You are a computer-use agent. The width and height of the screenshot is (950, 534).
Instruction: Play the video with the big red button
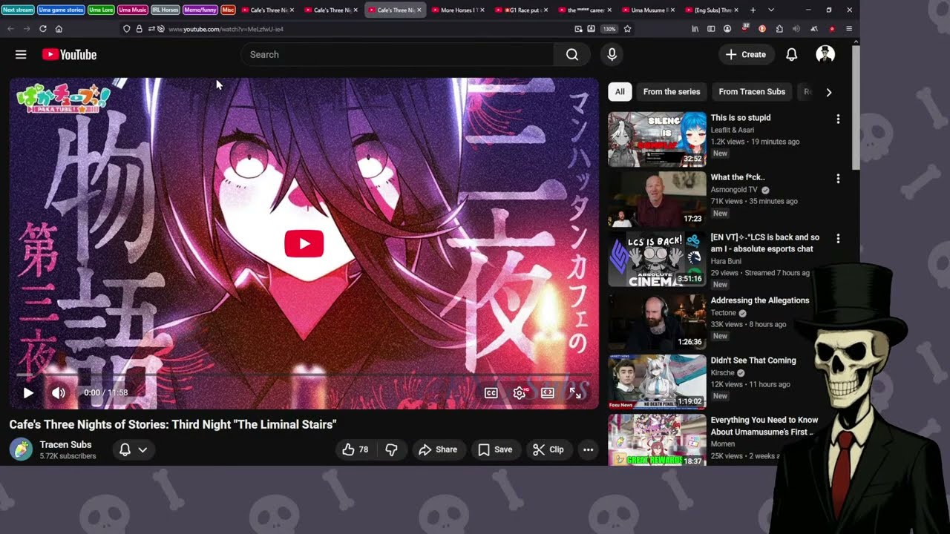(304, 243)
